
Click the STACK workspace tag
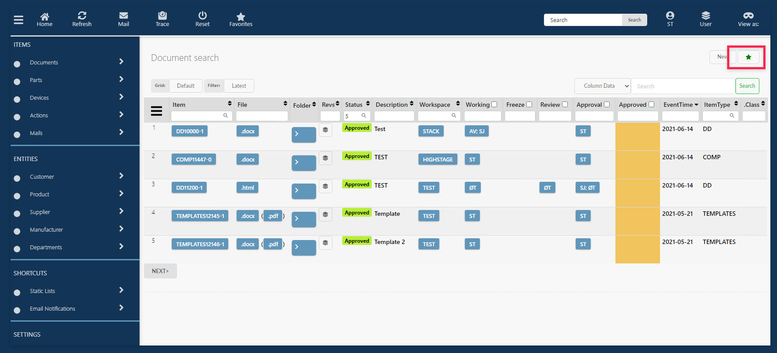(x=430, y=131)
